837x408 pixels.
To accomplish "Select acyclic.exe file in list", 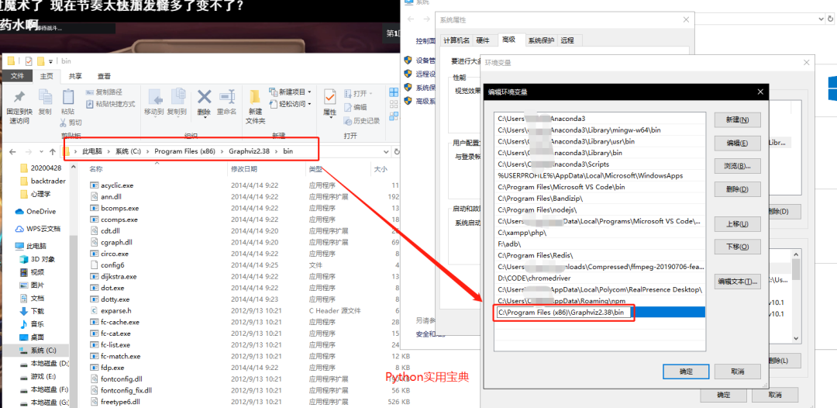I will [x=112, y=185].
